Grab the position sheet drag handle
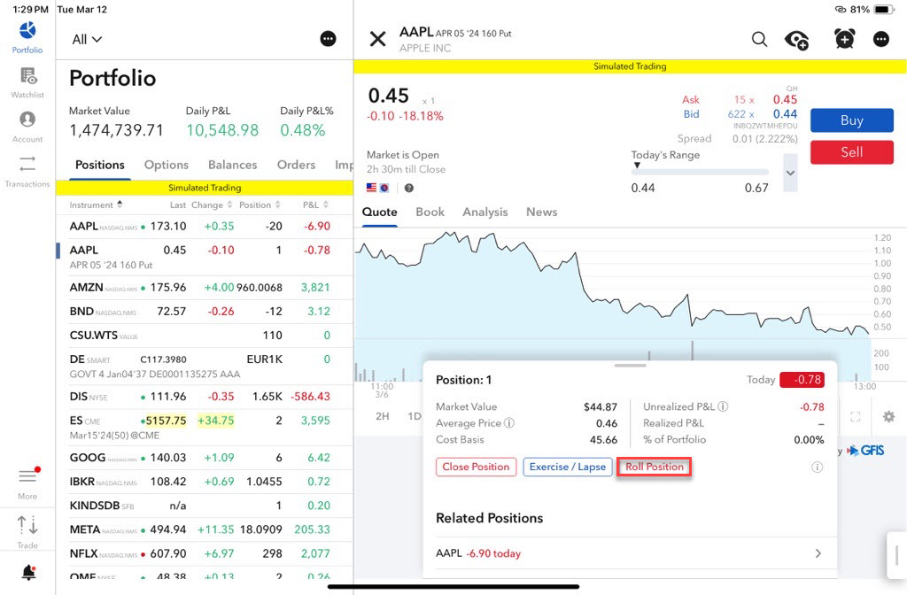Screen dimensions: 907x595 click(630, 366)
